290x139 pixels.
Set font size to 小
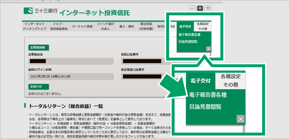192,8
